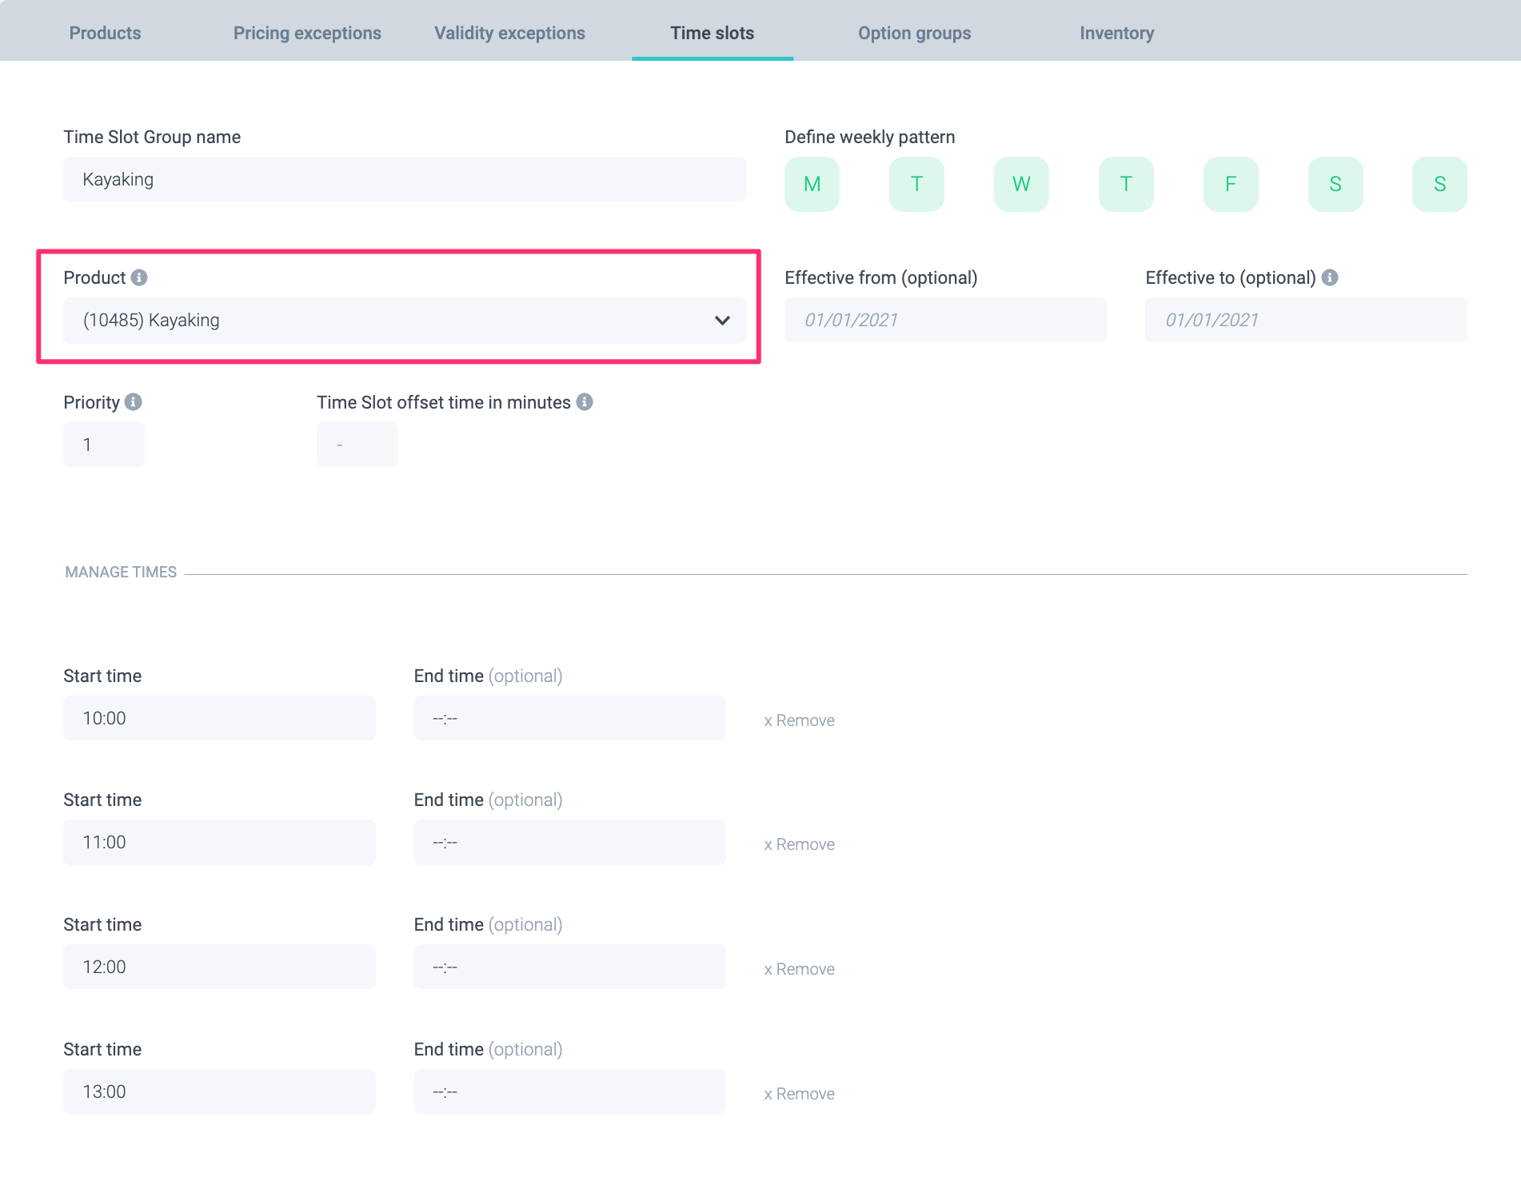The width and height of the screenshot is (1521, 1193).
Task: Open the Product dropdown showing Kayaking
Action: 405,321
